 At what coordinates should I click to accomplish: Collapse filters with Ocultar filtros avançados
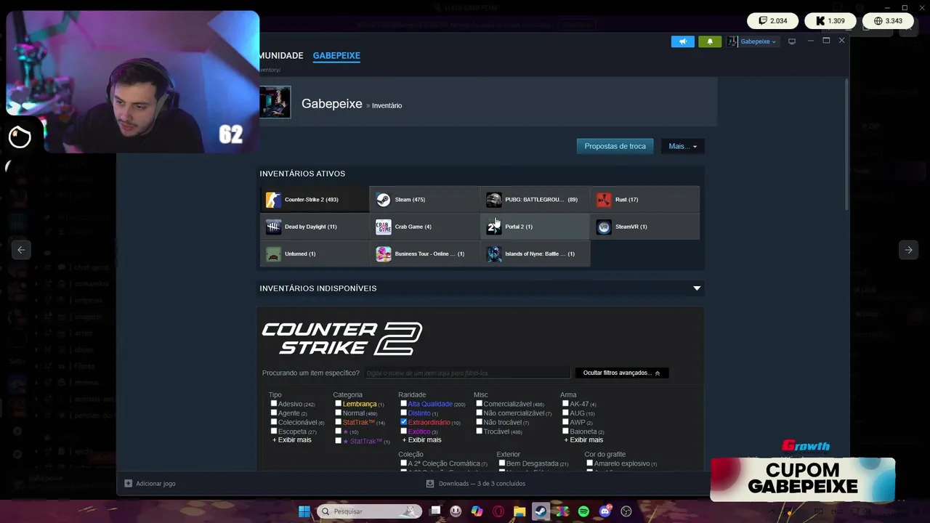[x=621, y=373]
